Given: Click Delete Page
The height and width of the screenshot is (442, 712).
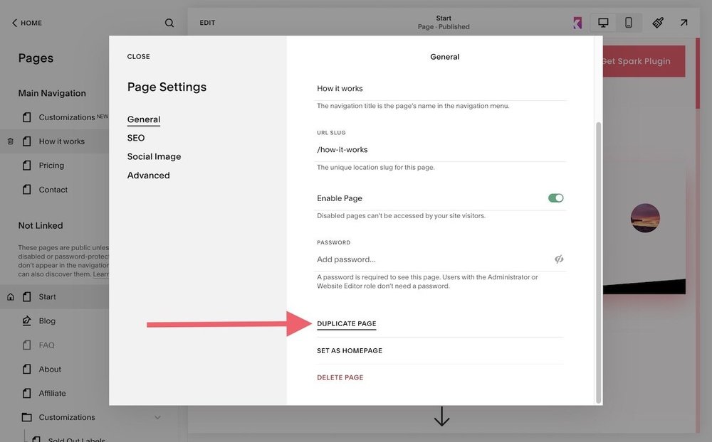Looking at the screenshot, I should 340,377.
